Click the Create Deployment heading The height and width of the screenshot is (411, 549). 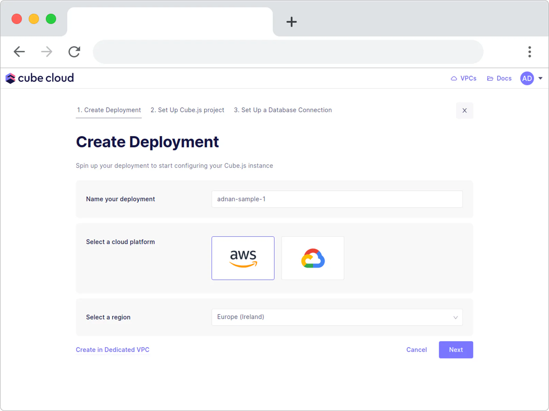click(147, 142)
